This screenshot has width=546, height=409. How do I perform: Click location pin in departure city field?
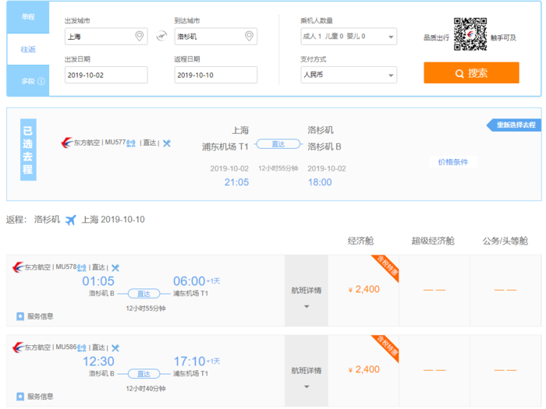pyautogui.click(x=140, y=36)
